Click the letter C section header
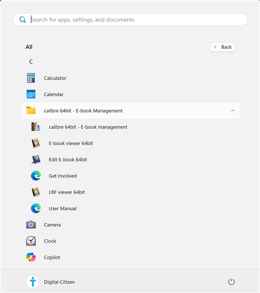This screenshot has width=260, height=293. point(31,61)
